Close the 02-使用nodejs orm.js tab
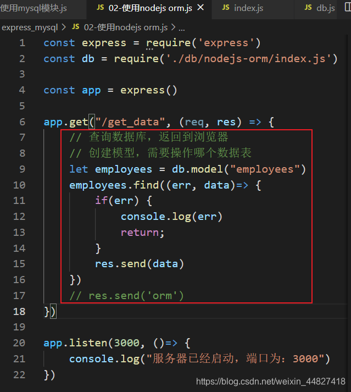The width and height of the screenshot is (351, 392). (200, 8)
